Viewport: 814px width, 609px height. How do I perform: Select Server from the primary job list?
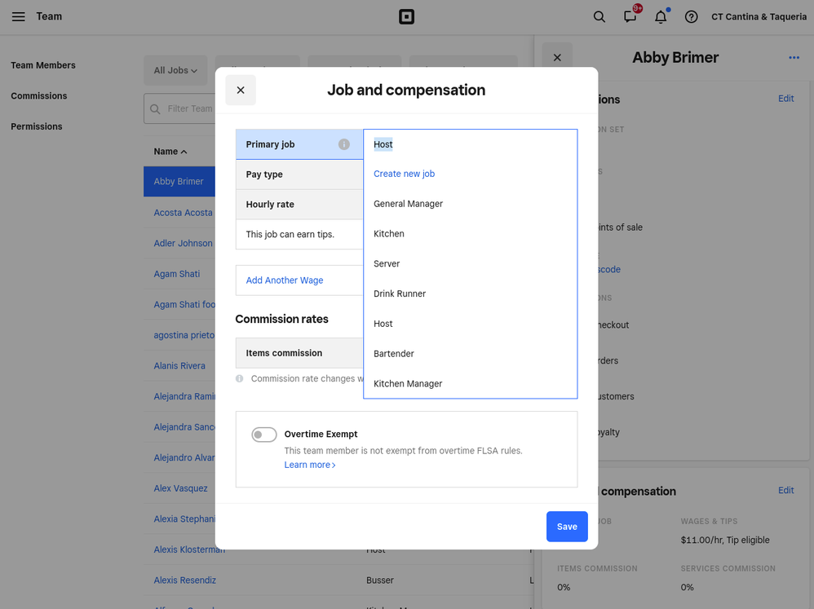click(x=386, y=263)
